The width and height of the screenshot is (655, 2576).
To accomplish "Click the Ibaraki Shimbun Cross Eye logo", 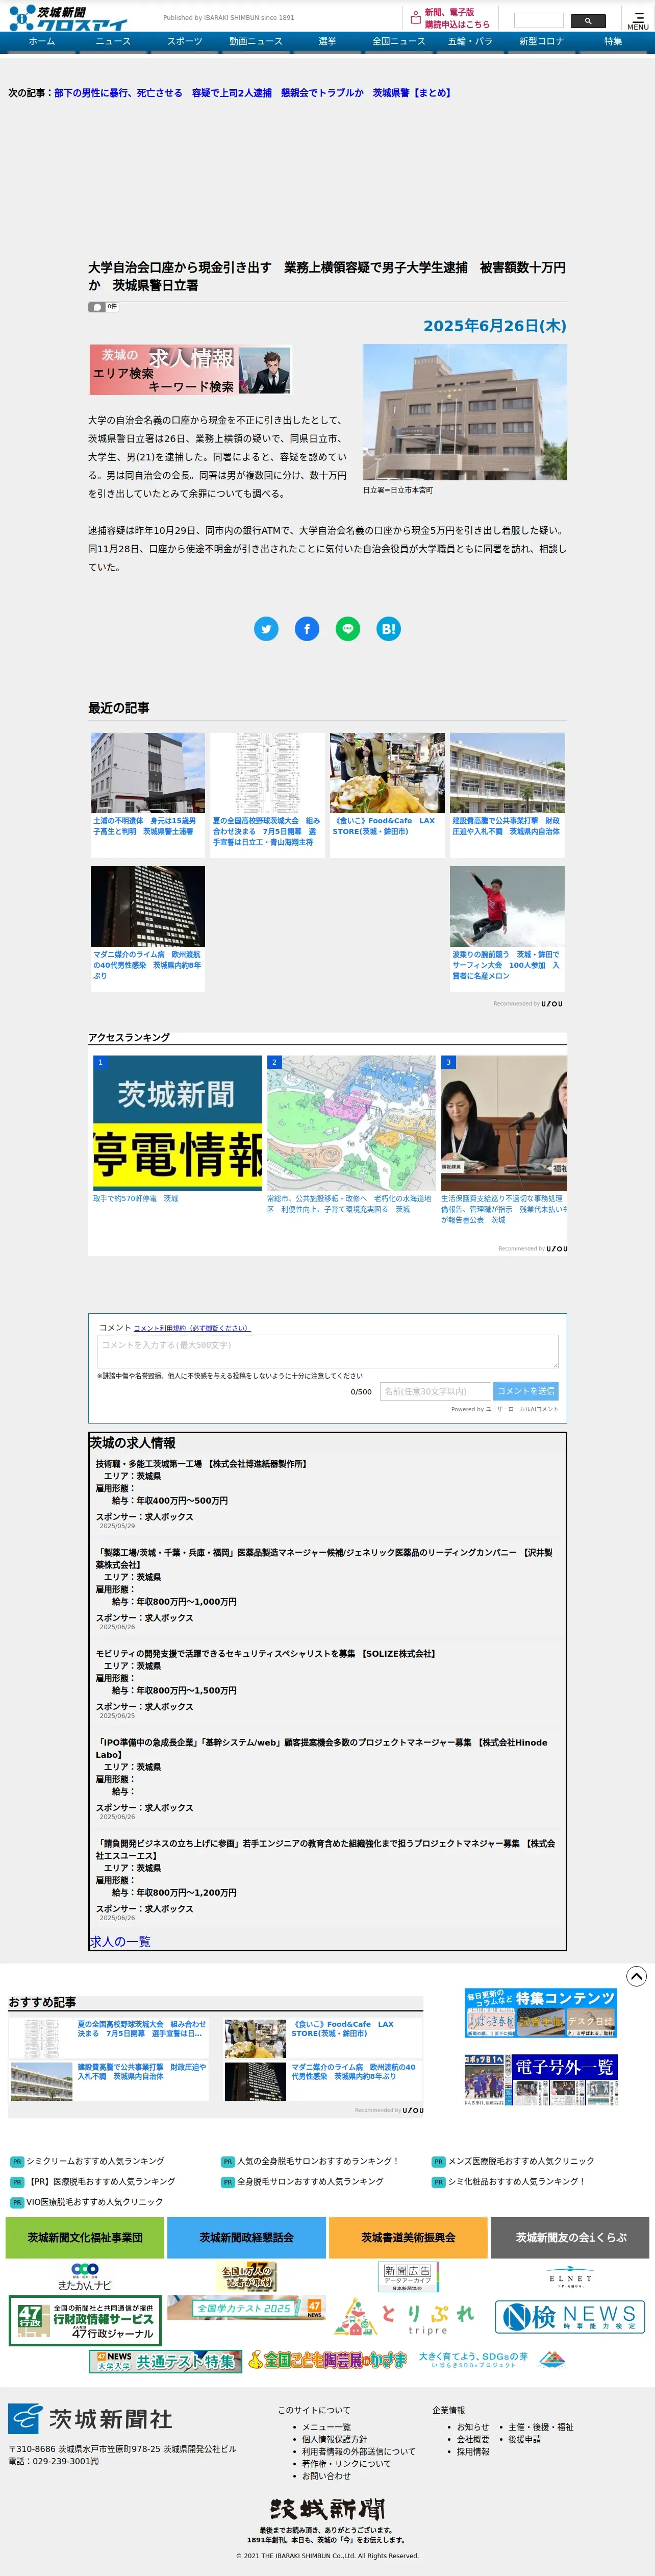I will [68, 17].
